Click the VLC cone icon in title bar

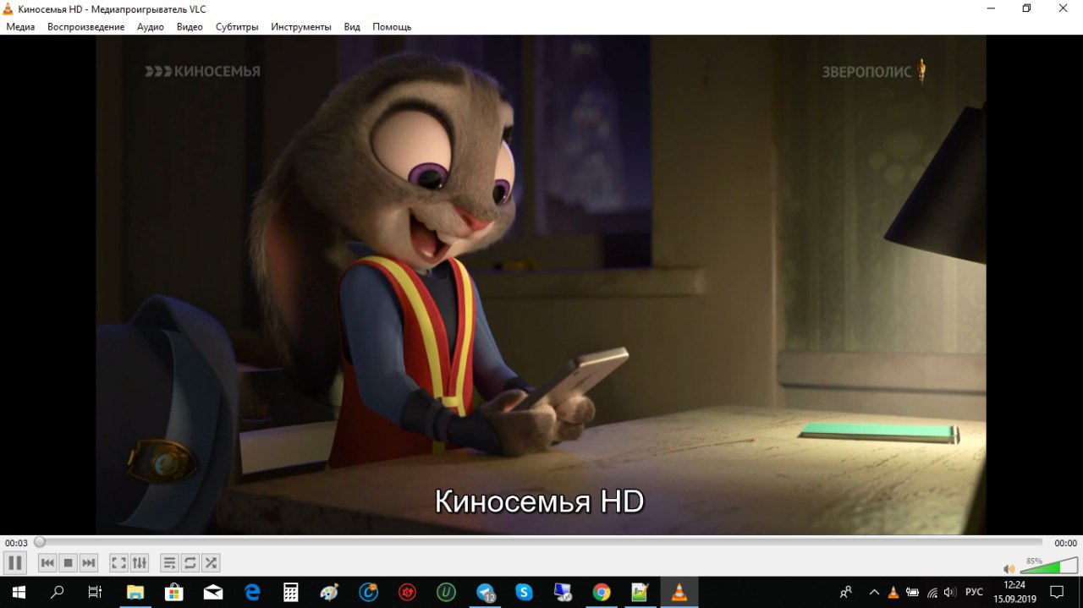coord(8,8)
